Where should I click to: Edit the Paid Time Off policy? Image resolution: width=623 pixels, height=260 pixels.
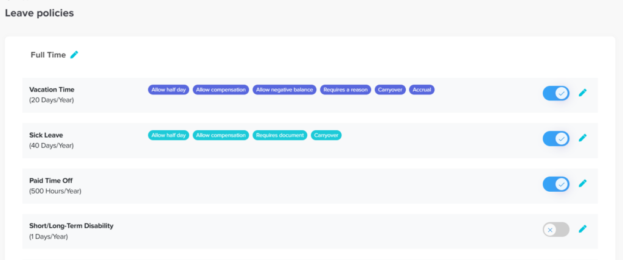coord(582,183)
